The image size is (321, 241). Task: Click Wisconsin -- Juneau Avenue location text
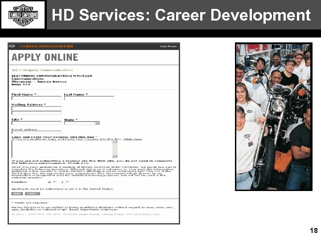click(x=39, y=82)
